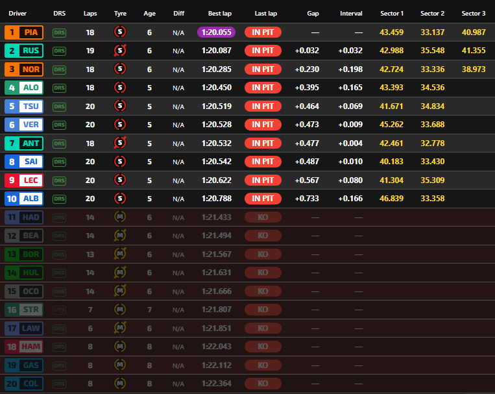Select the red LEC driver badge
This screenshot has width=495, height=394.
24,180
